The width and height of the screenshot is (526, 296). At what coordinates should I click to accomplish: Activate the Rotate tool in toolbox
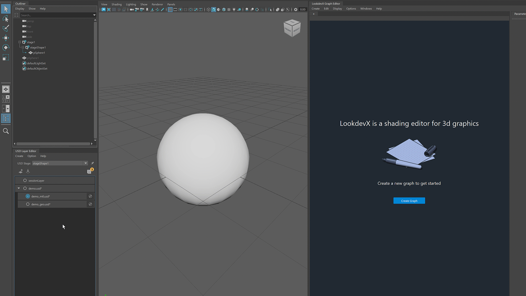click(6, 47)
